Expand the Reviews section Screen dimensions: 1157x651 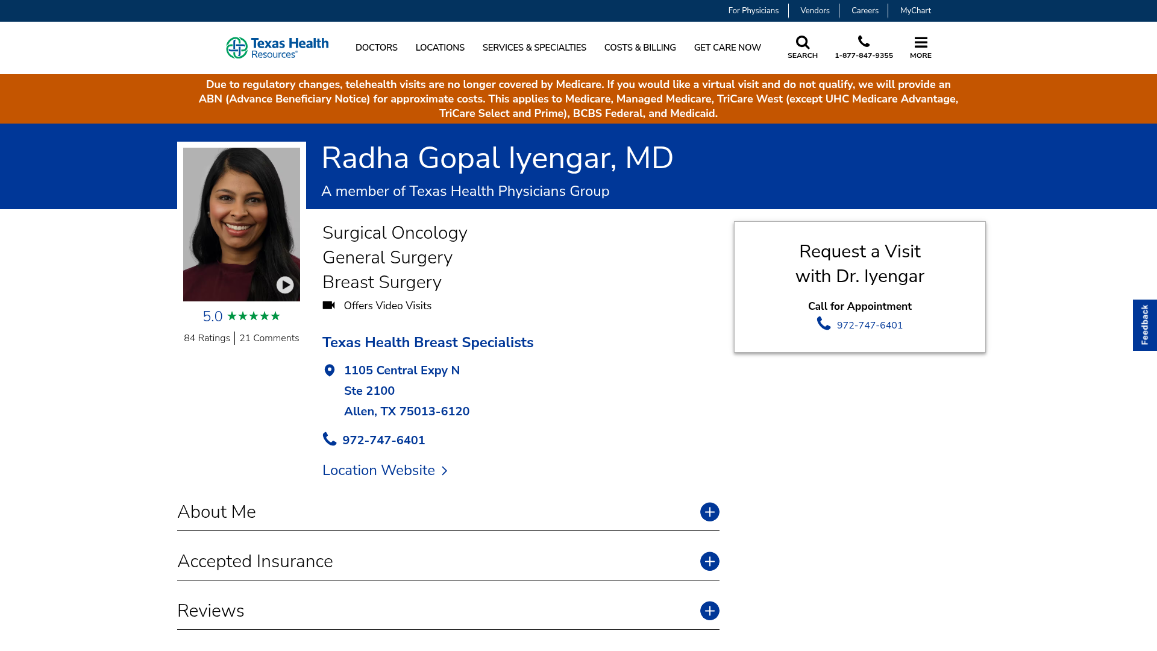(x=709, y=611)
